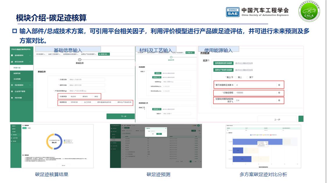Click the 方案名称 input field
The width and height of the screenshot is (327, 183).
pyautogui.click(x=87, y=79)
